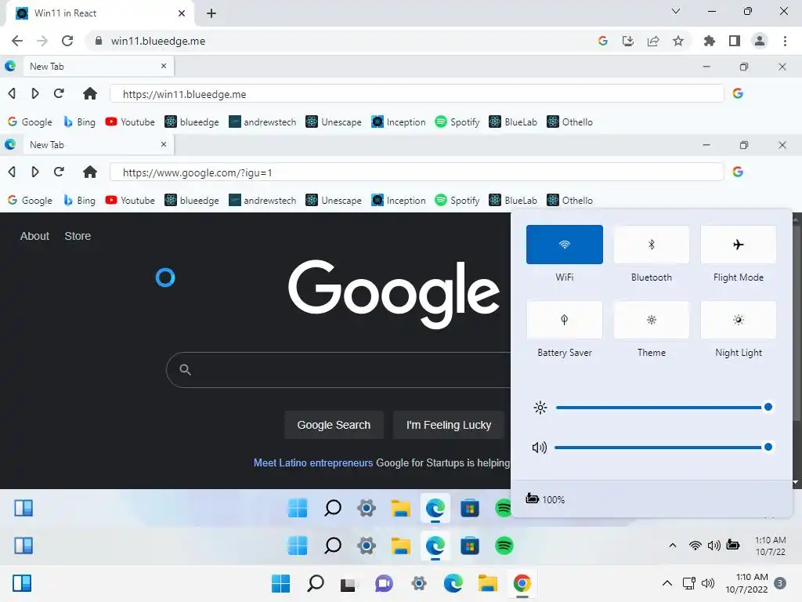Click the brightness sun icon in panel
Image resolution: width=802 pixels, height=602 pixels.
coord(540,408)
